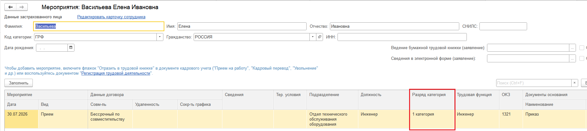Expand the Код категории dropdown

(160, 37)
